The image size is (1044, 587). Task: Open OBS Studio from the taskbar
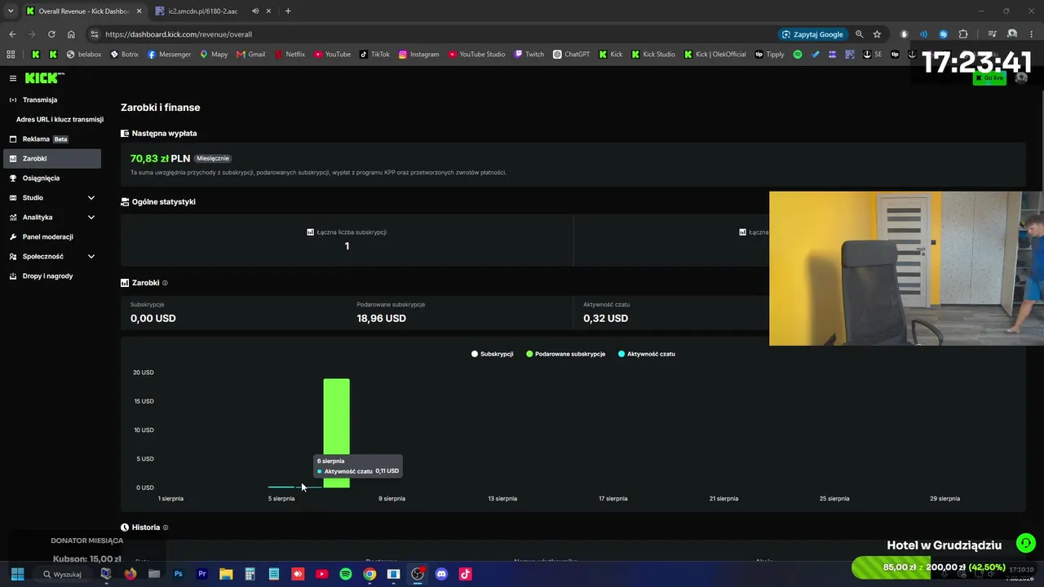tap(418, 574)
